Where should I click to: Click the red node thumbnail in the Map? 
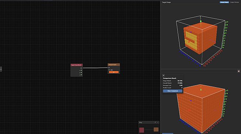coord(142,130)
